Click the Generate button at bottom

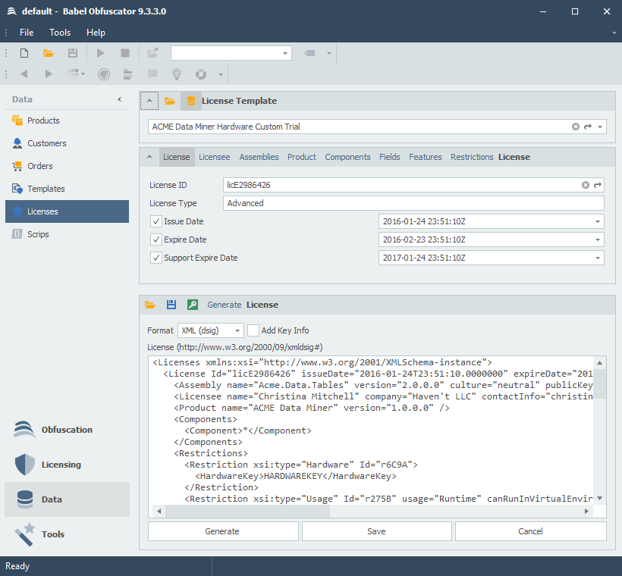click(223, 531)
